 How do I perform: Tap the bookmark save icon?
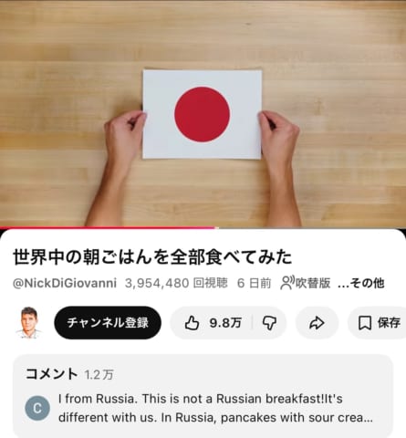tap(364, 323)
